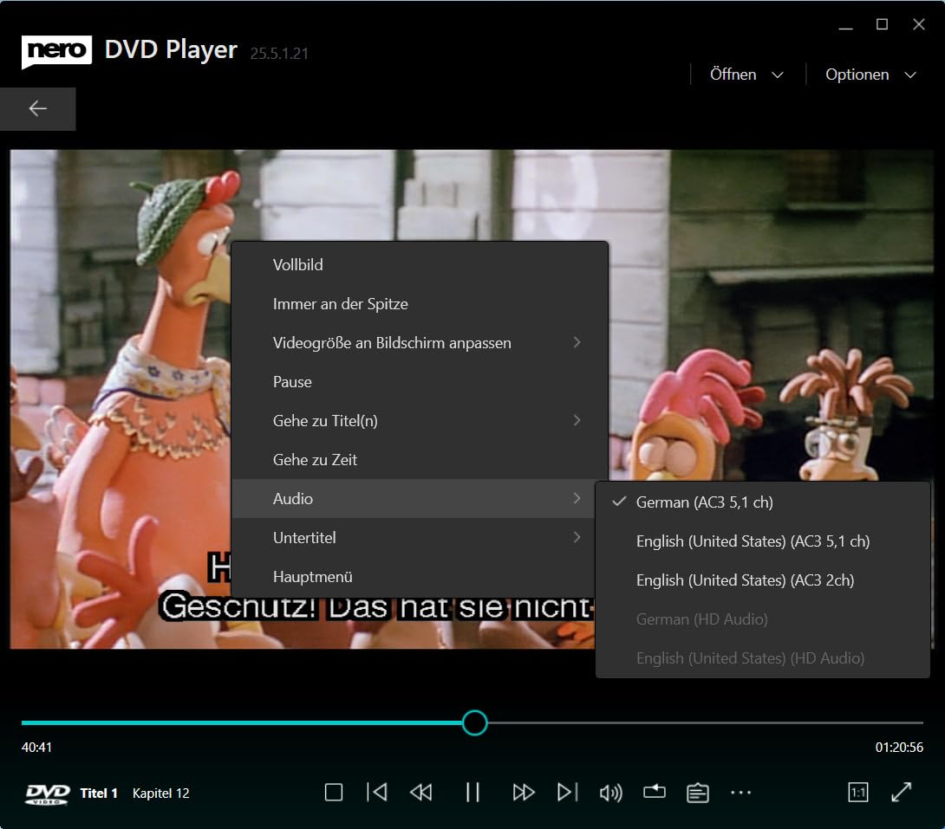Set video to 1:1 size

[x=857, y=793]
